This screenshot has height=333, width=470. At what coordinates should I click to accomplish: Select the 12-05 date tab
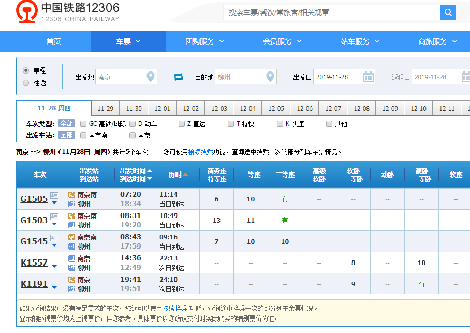coord(276,109)
